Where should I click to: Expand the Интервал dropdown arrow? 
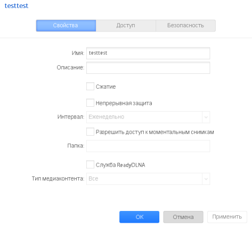click(206, 117)
